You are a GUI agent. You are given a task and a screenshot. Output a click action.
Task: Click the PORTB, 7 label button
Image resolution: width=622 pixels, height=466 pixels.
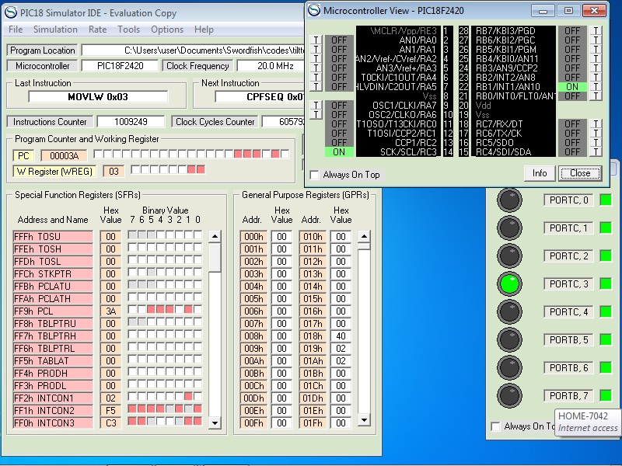568,396
